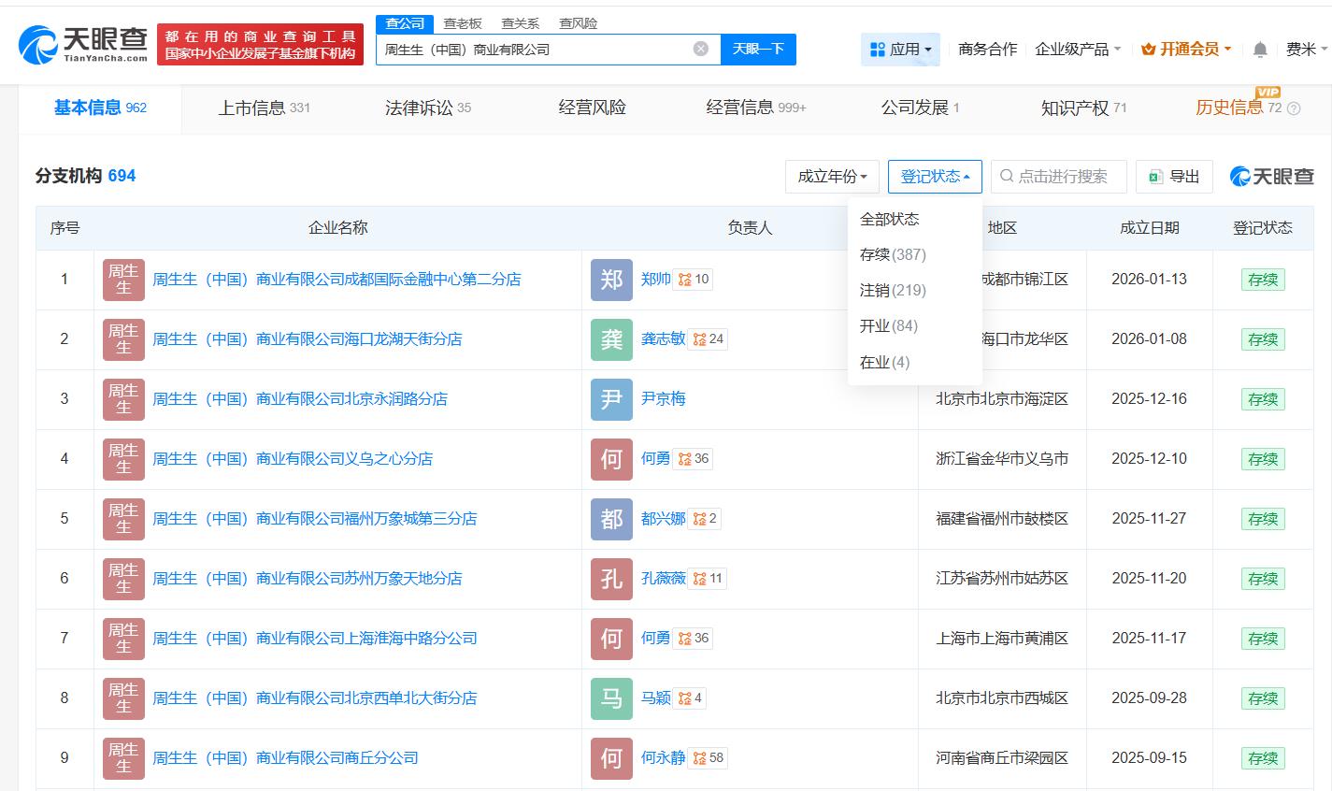Viewport: 1332px width, 791px height.
Task: Click the Tianyancha logo in header
Action: (83, 43)
